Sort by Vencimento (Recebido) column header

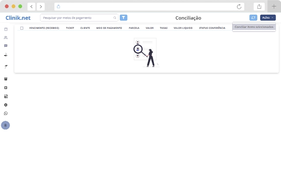click(44, 28)
